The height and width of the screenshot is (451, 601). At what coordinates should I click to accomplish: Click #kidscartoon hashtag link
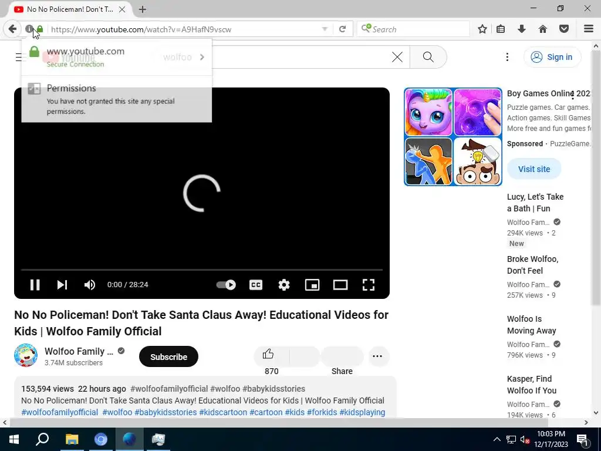point(223,412)
